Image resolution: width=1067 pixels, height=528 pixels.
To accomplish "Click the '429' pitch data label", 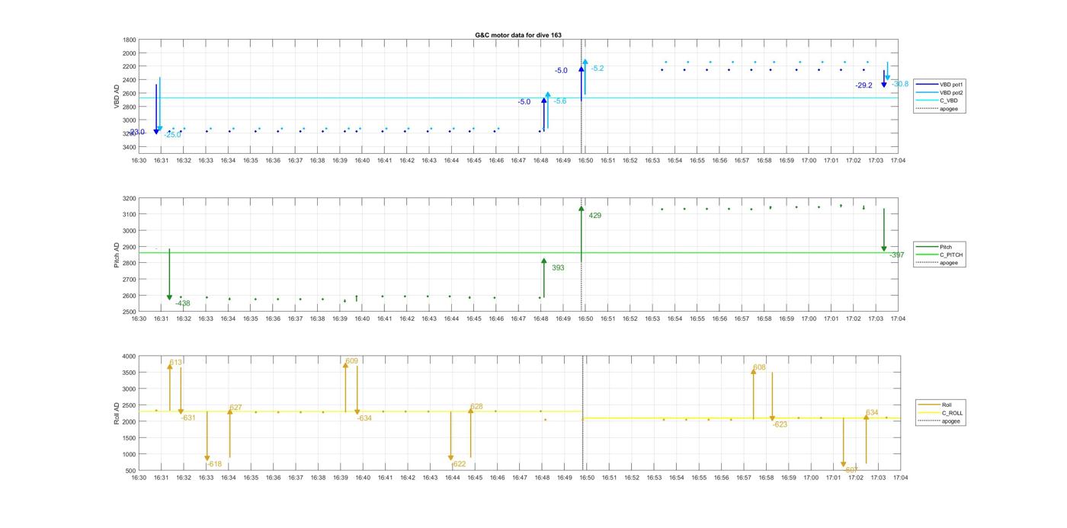I will [x=595, y=216].
